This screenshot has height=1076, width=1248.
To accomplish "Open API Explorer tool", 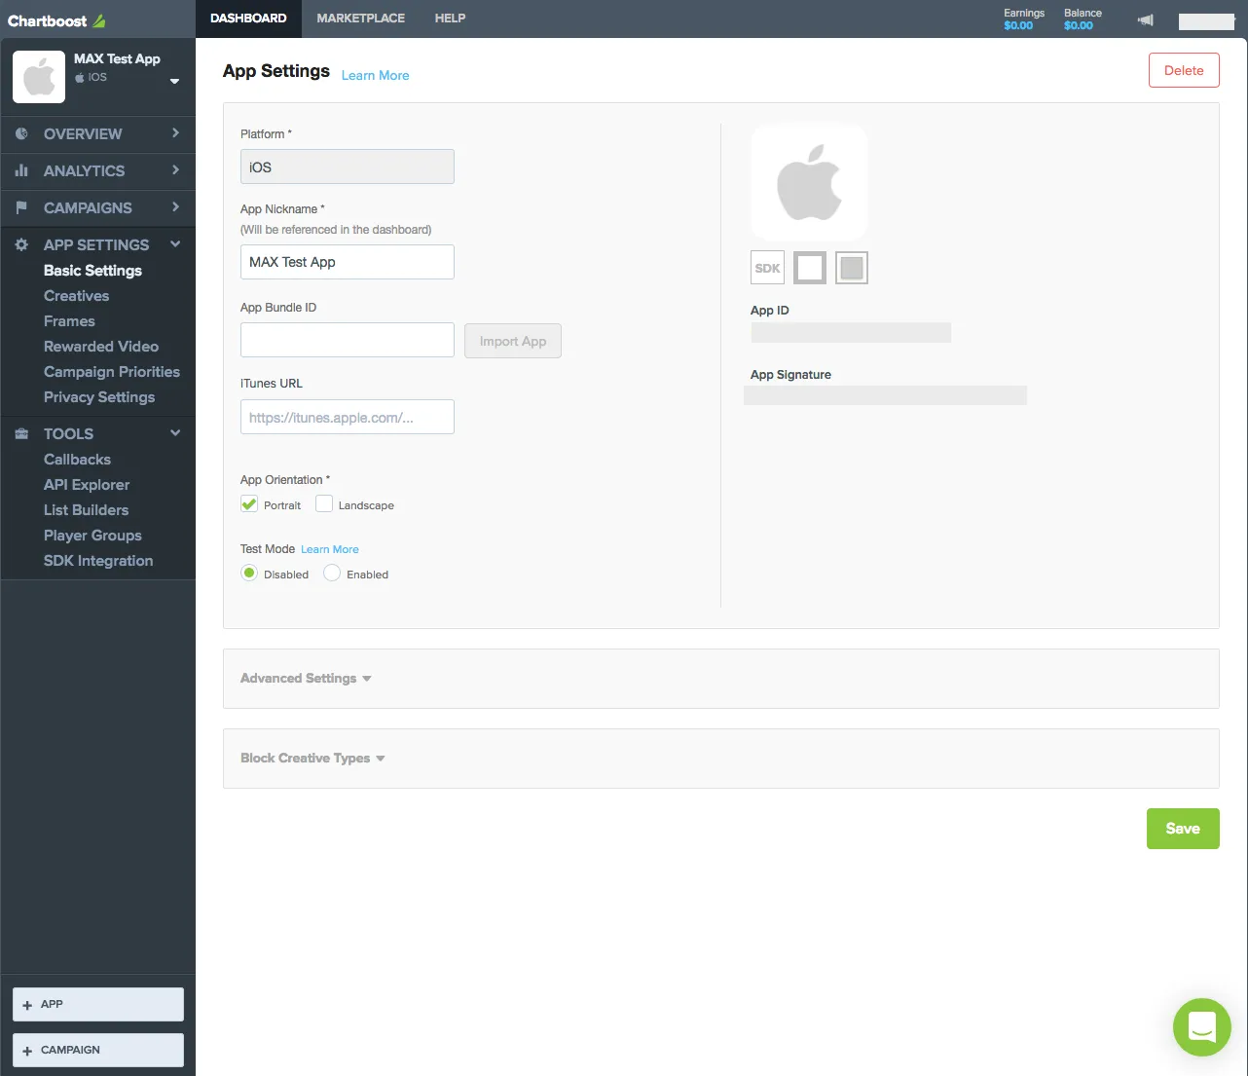I will 87,485.
